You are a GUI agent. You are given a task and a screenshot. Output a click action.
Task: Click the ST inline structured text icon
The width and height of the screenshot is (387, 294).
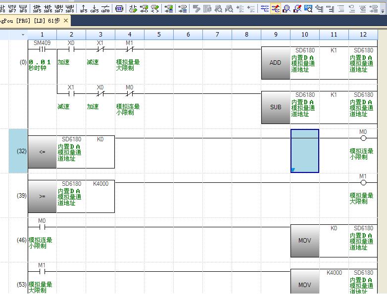pos(119,8)
